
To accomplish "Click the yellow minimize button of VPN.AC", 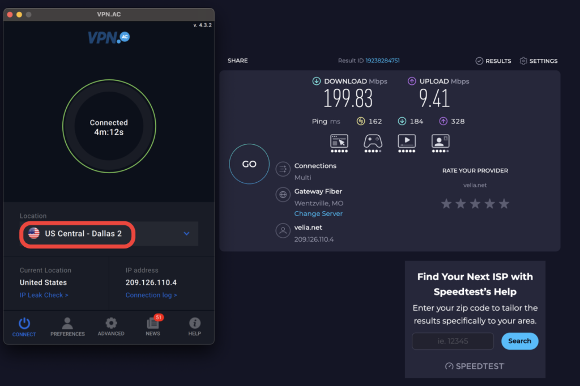I will [19, 14].
